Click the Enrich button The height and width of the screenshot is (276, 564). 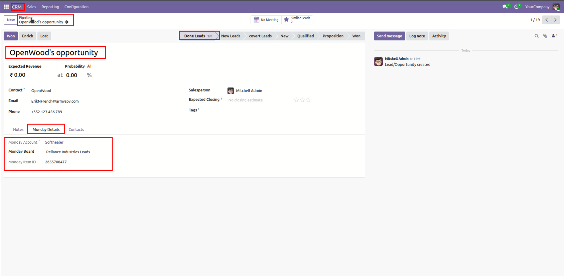click(x=27, y=36)
